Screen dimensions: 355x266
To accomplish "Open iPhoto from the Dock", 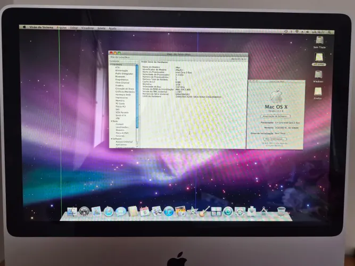I will point(180,211).
